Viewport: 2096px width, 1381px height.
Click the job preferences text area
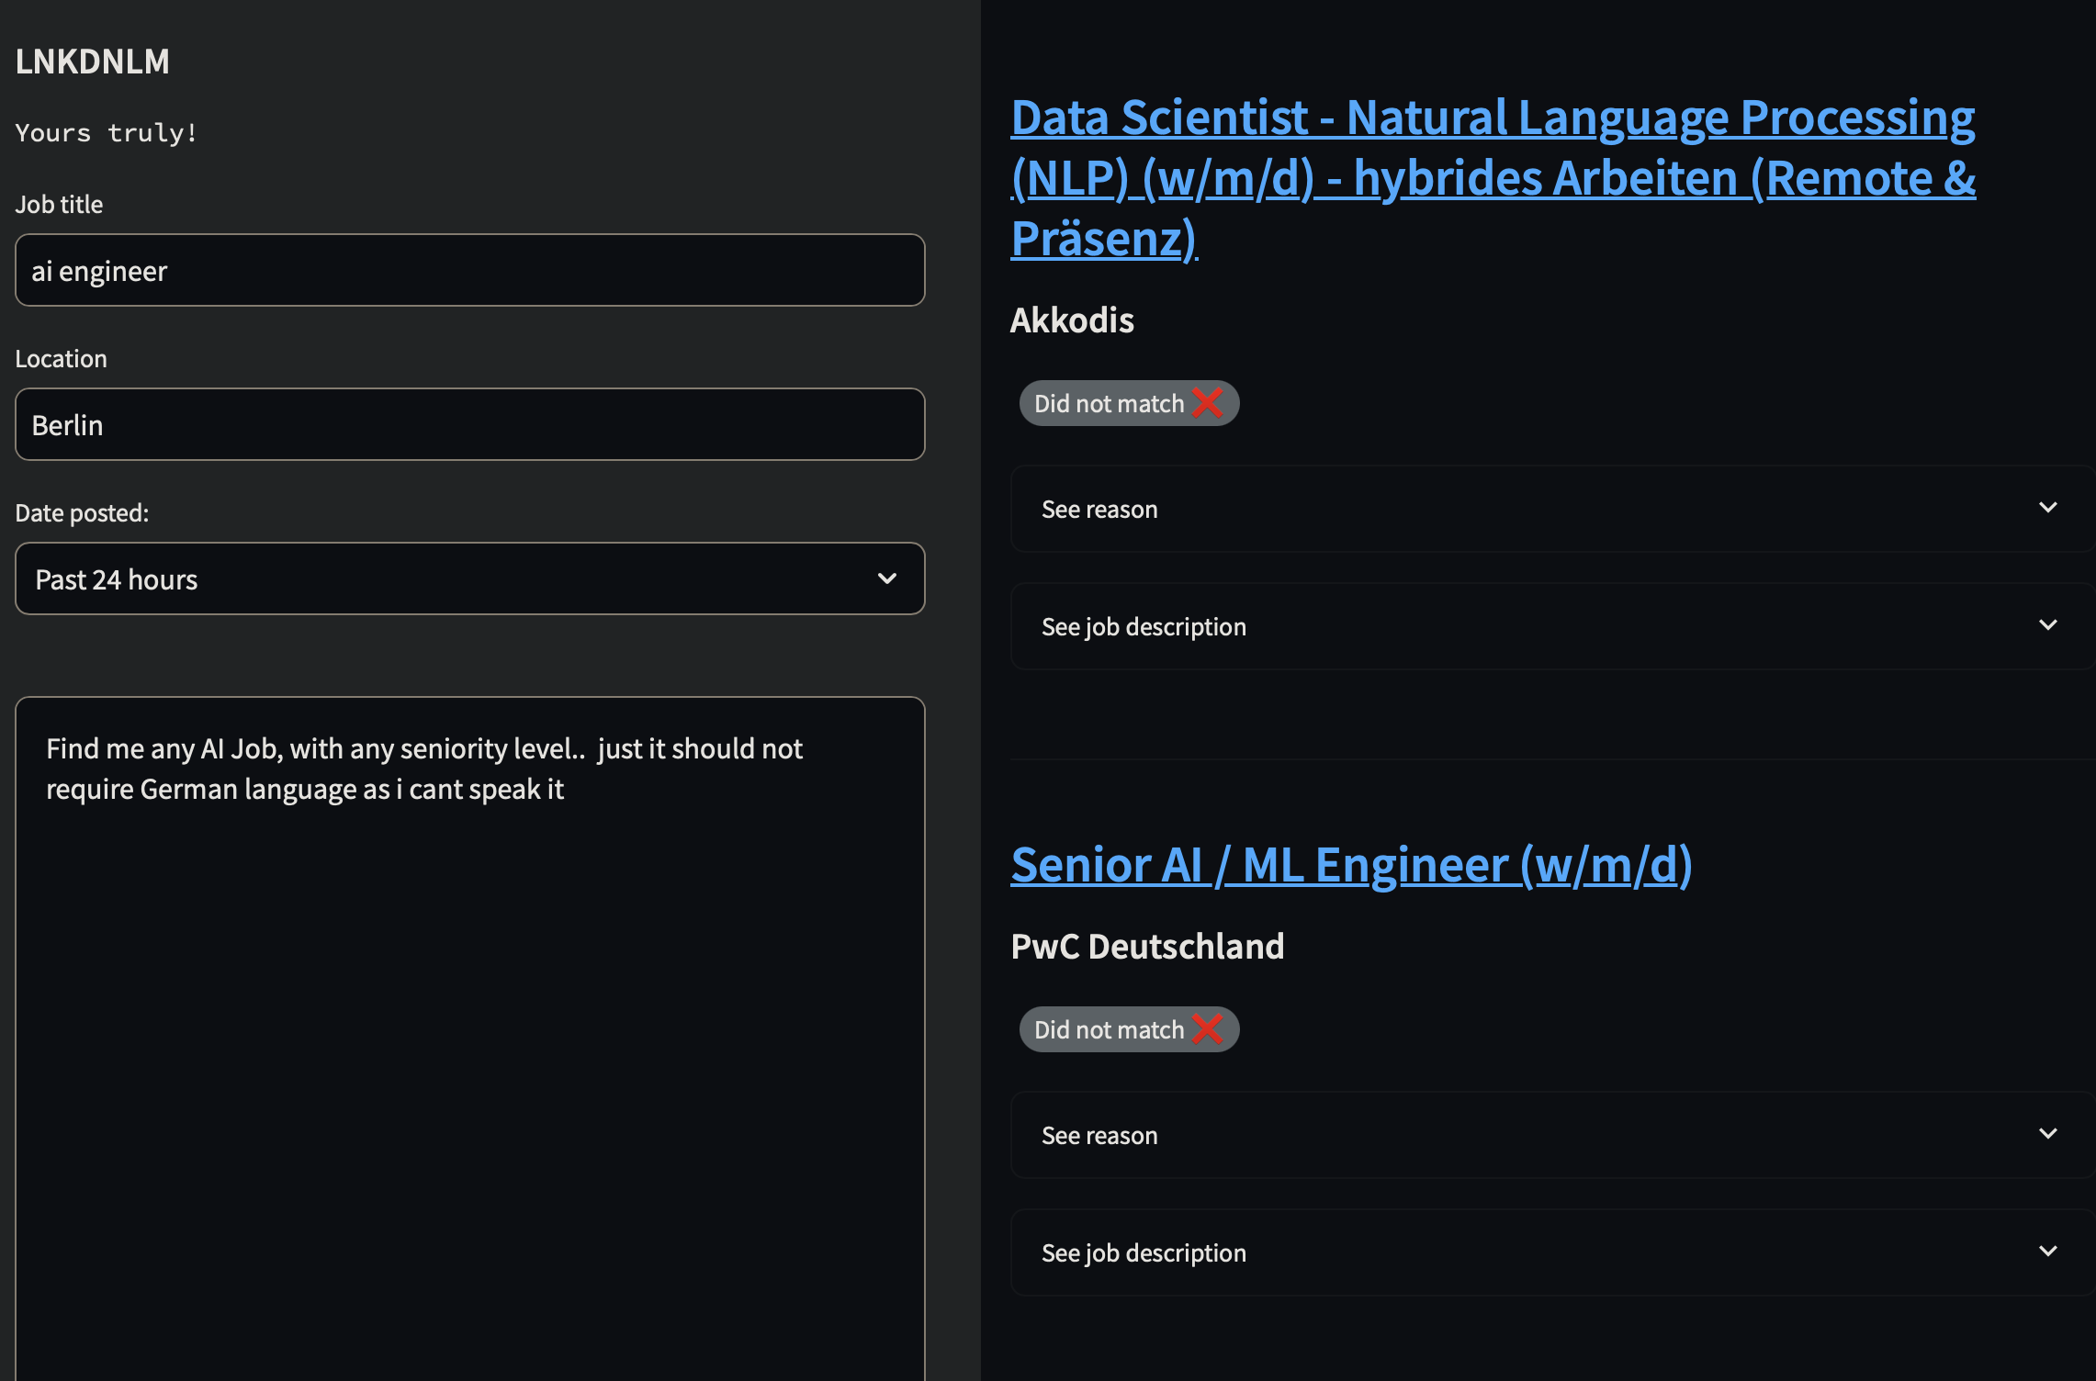tap(469, 1038)
